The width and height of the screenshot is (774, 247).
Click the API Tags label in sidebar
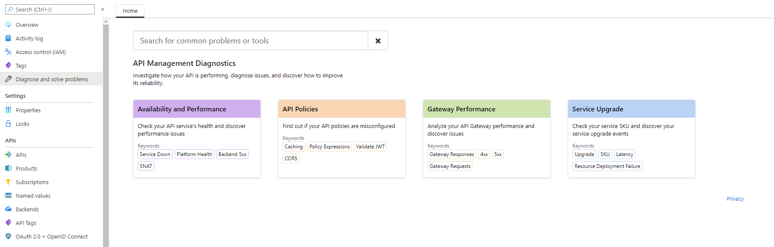pyautogui.click(x=26, y=223)
